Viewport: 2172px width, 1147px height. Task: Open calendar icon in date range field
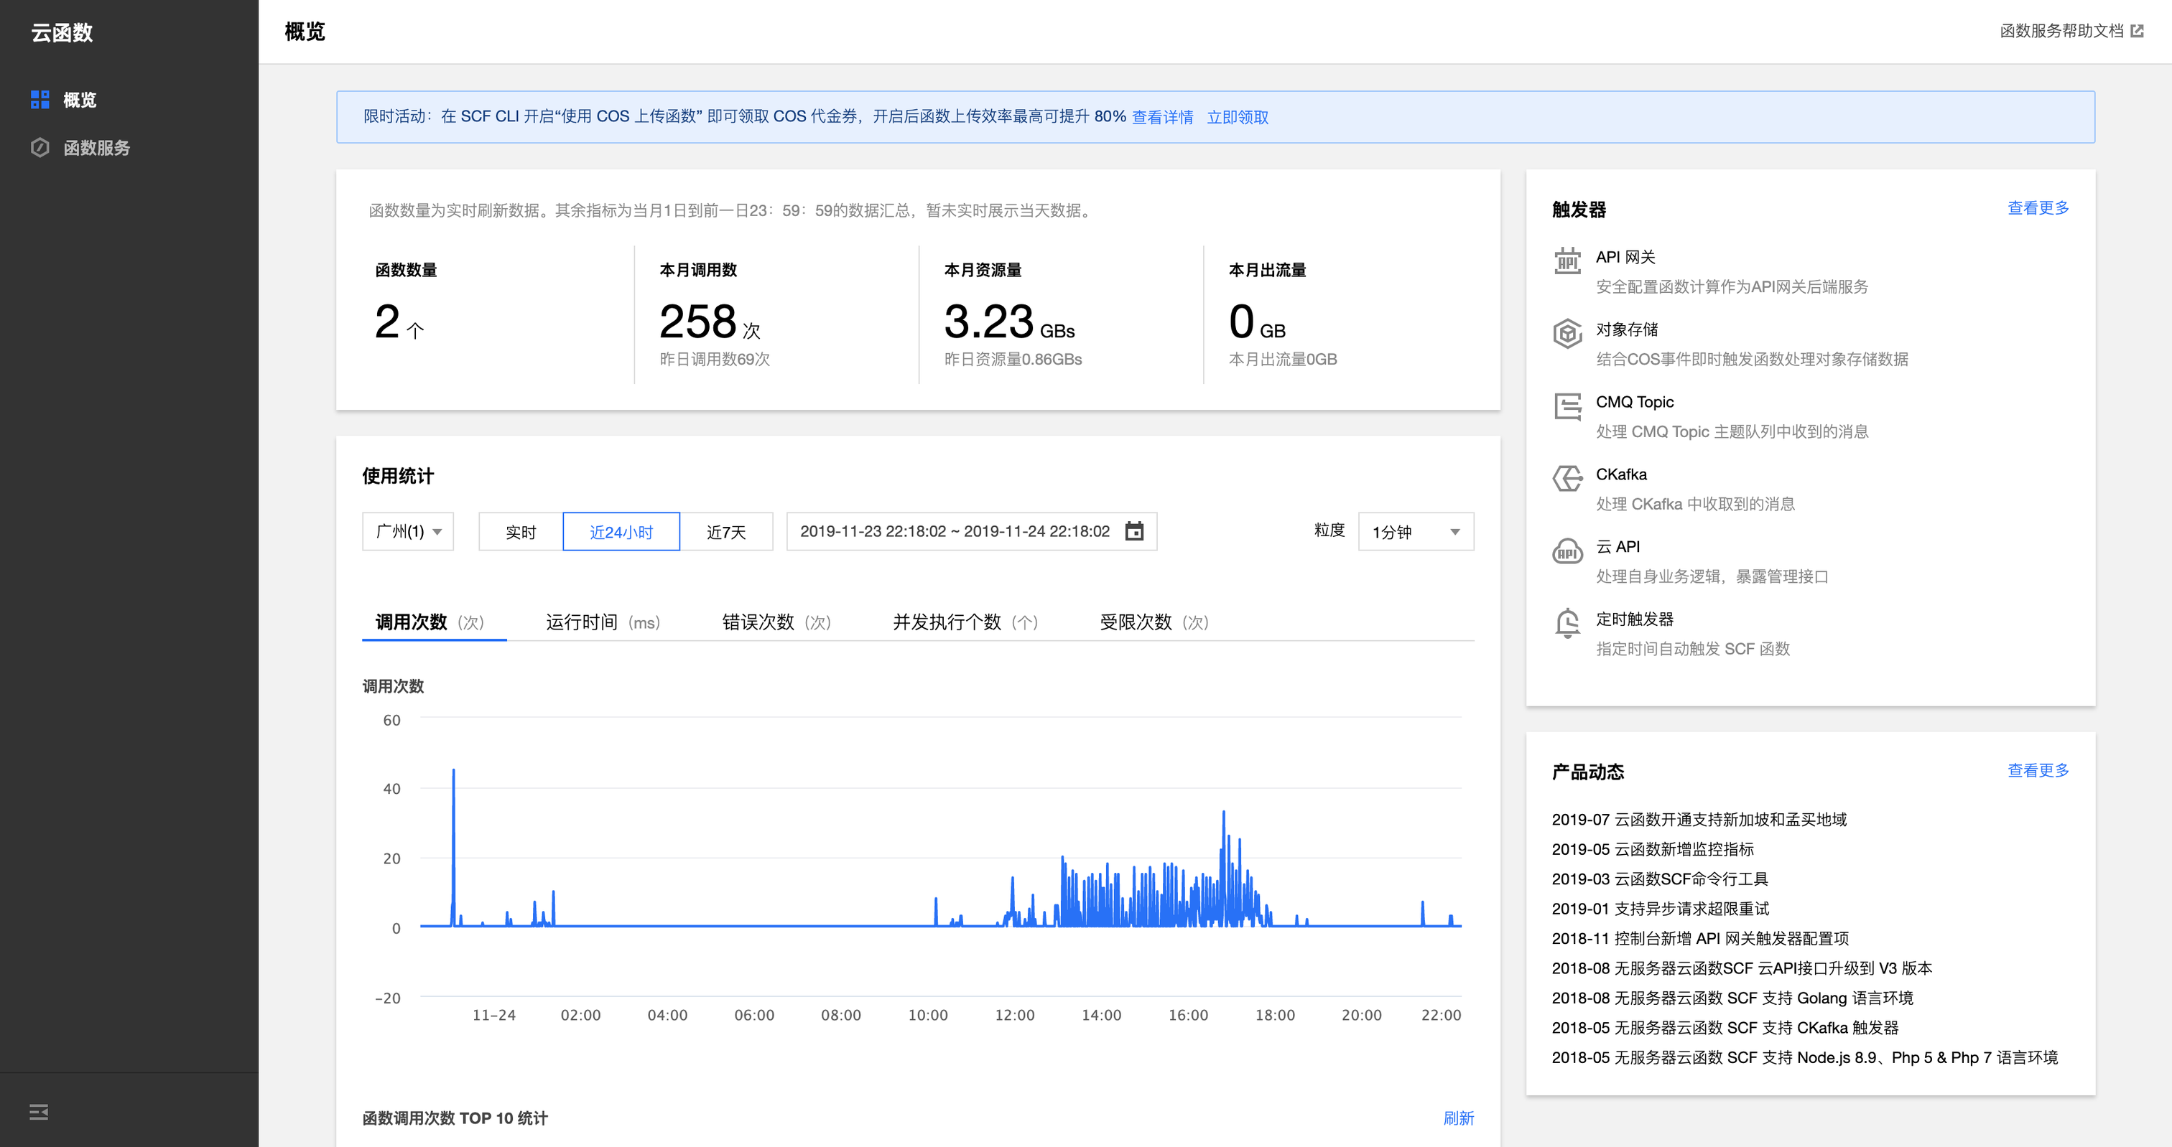pyautogui.click(x=1135, y=531)
